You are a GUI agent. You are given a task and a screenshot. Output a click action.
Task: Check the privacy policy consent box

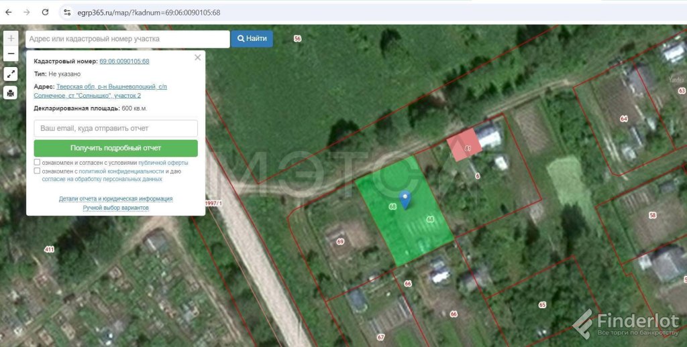[x=38, y=171]
